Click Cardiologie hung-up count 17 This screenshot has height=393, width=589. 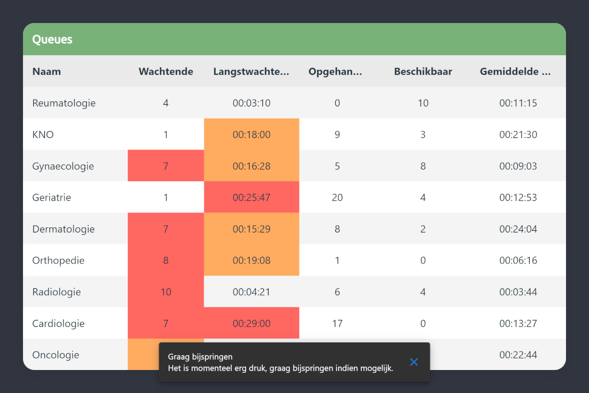(x=337, y=323)
